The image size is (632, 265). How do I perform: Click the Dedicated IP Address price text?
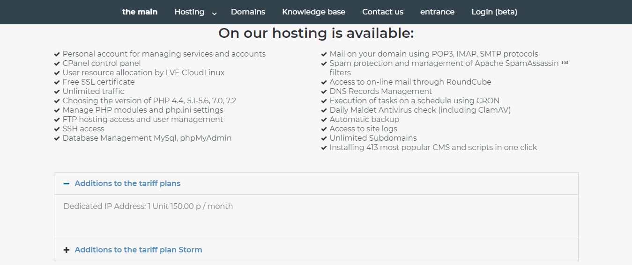pyautogui.click(x=148, y=206)
